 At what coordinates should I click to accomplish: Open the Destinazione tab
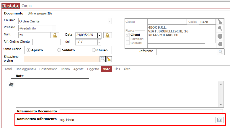coord(48,69)
